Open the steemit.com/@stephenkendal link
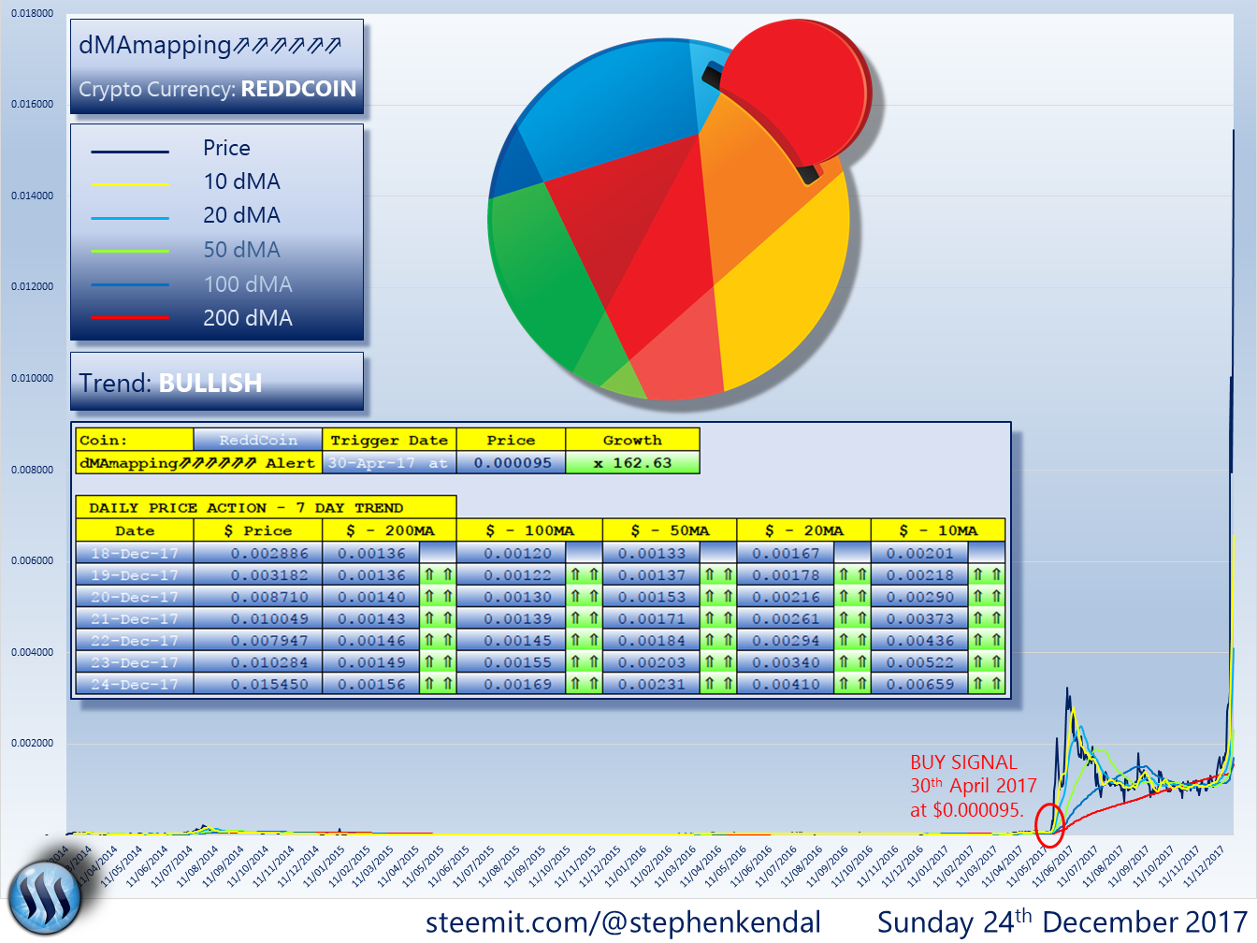The width and height of the screenshot is (1257, 943). (x=623, y=921)
